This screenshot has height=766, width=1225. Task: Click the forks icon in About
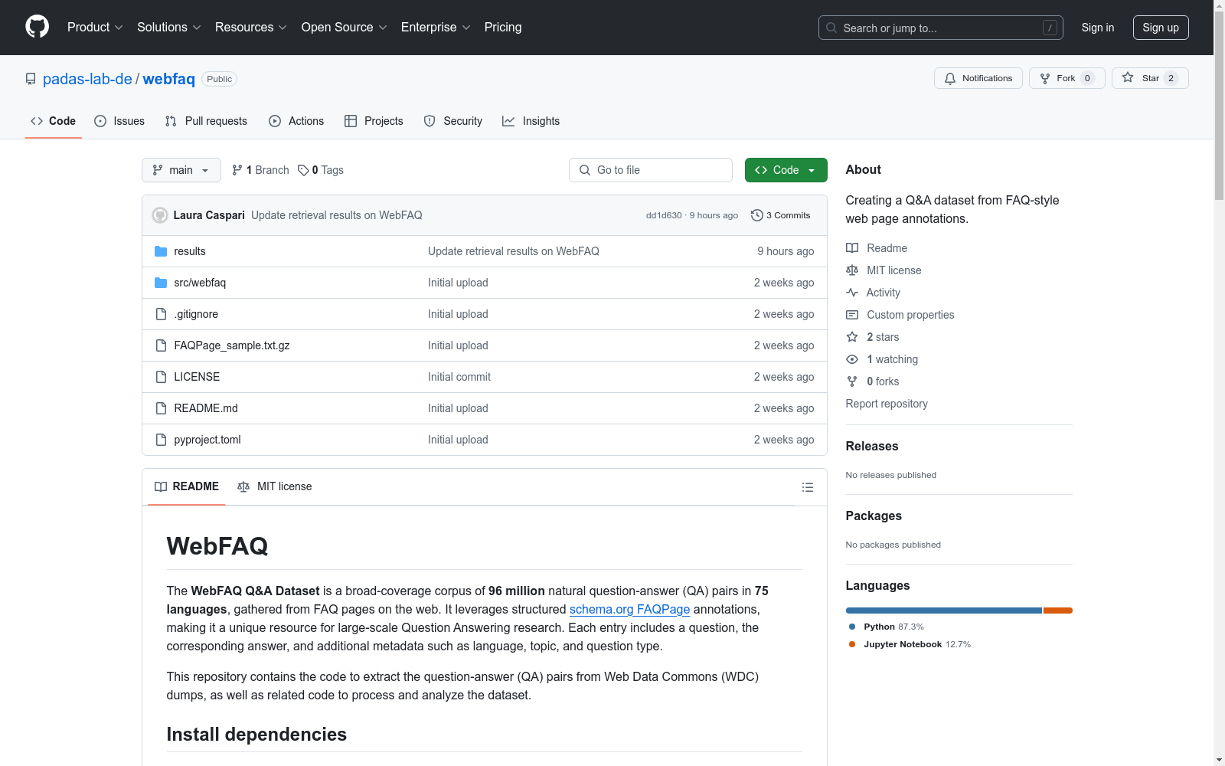pyautogui.click(x=852, y=381)
